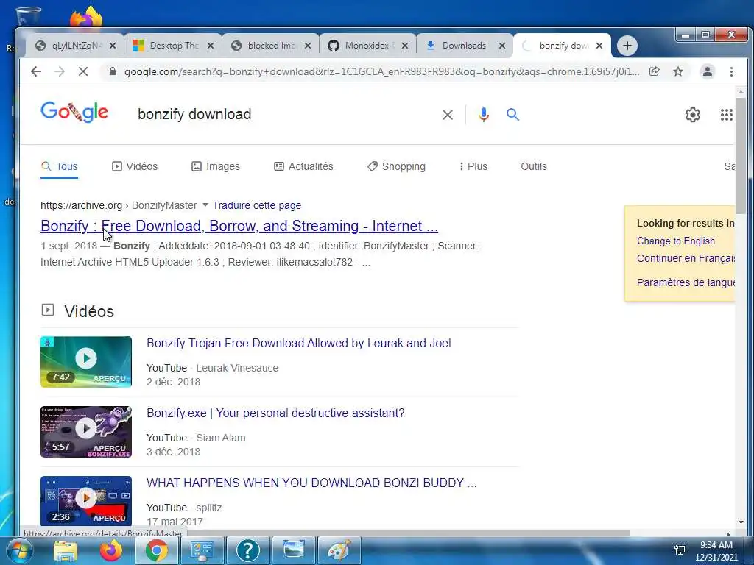The height and width of the screenshot is (565, 754).
Task: Click the share page icon in address bar
Action: coord(654,71)
